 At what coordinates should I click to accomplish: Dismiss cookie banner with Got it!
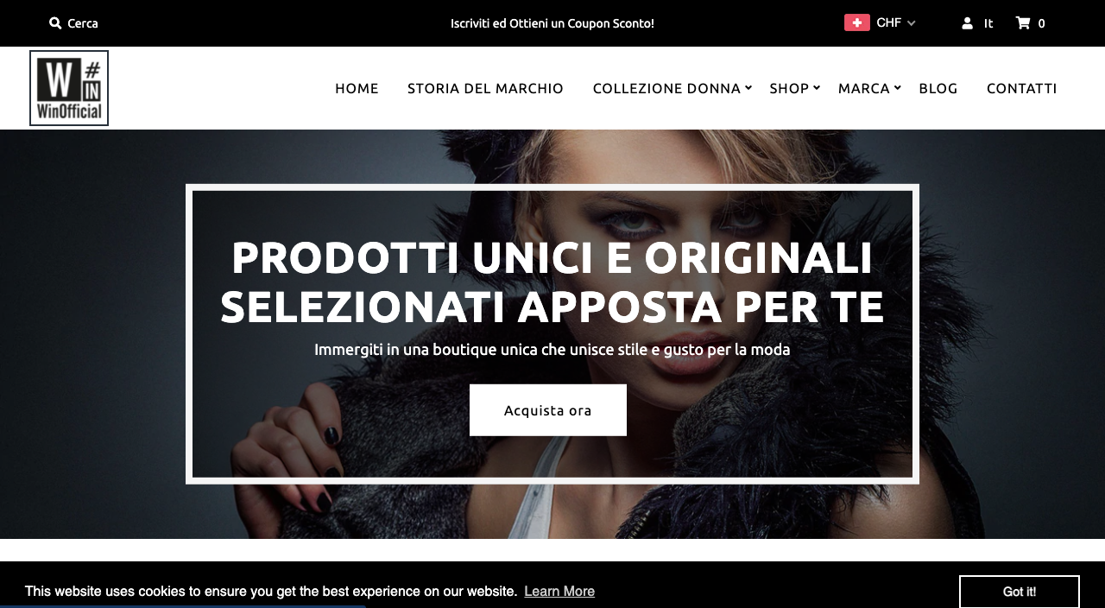(1020, 592)
